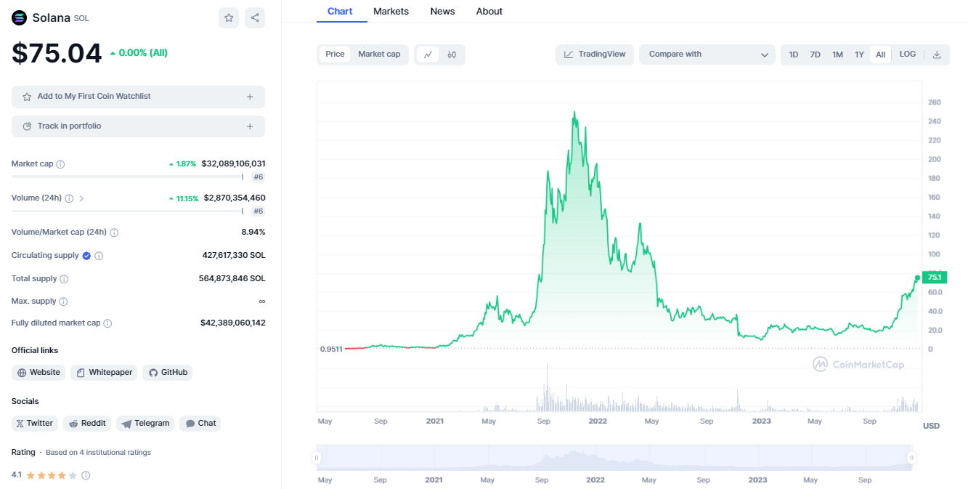This screenshot has width=968, height=489.
Task: Switch to line chart view icon
Action: tap(428, 54)
